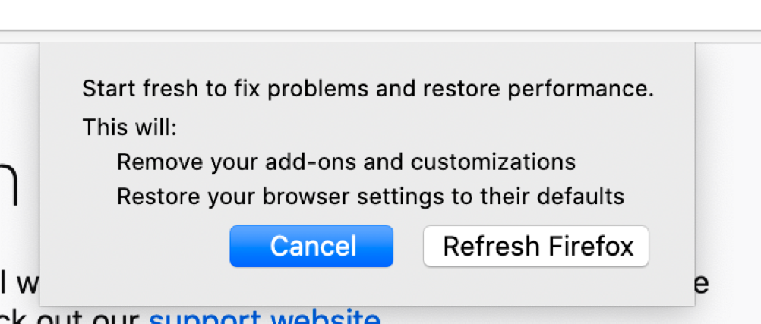
Task: Select the "Remove your add-ons and customizations" line
Action: pyautogui.click(x=346, y=162)
